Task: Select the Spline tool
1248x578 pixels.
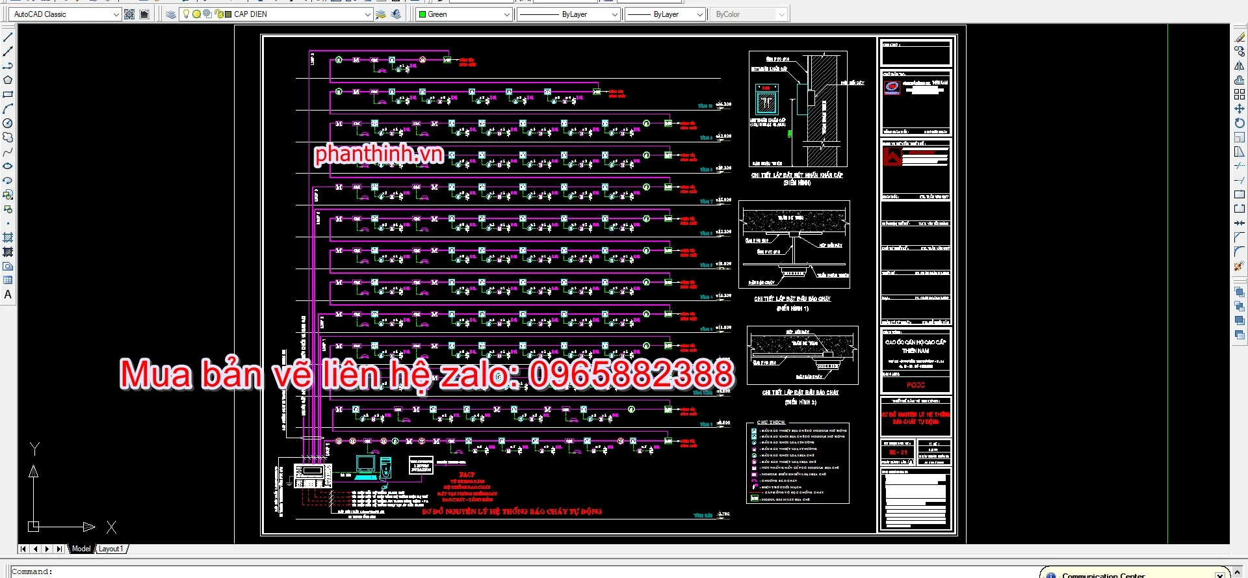Action: pos(8,151)
